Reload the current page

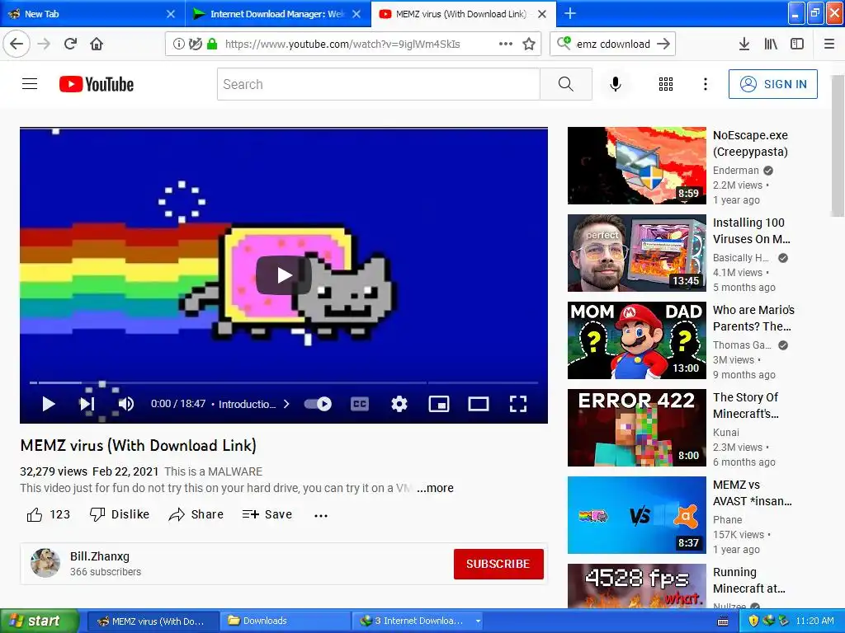pos(70,44)
